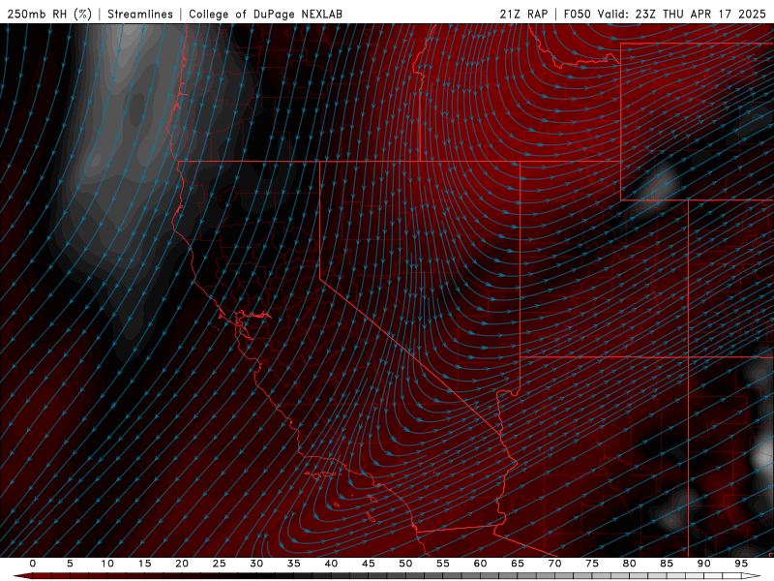Click the '20' colorbar tick label
This screenshot has height=581, width=774.
pyautogui.click(x=182, y=564)
